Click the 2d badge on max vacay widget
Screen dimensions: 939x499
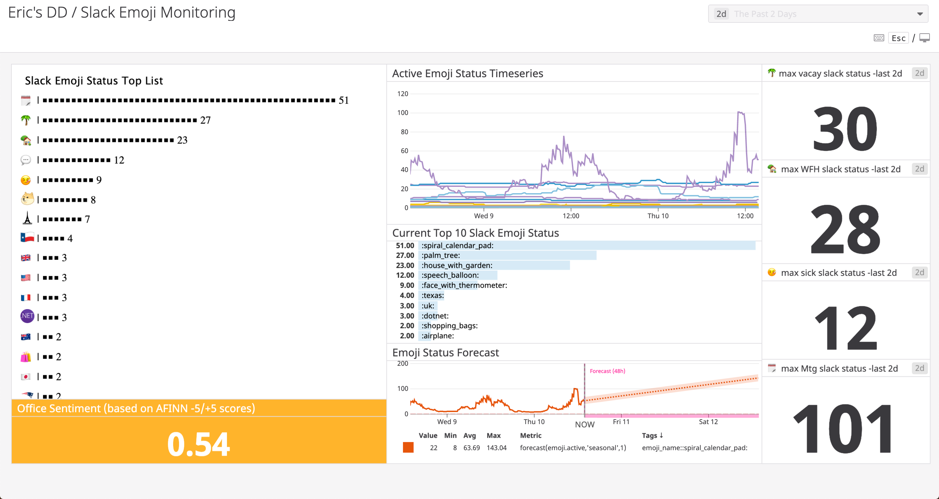[919, 73]
